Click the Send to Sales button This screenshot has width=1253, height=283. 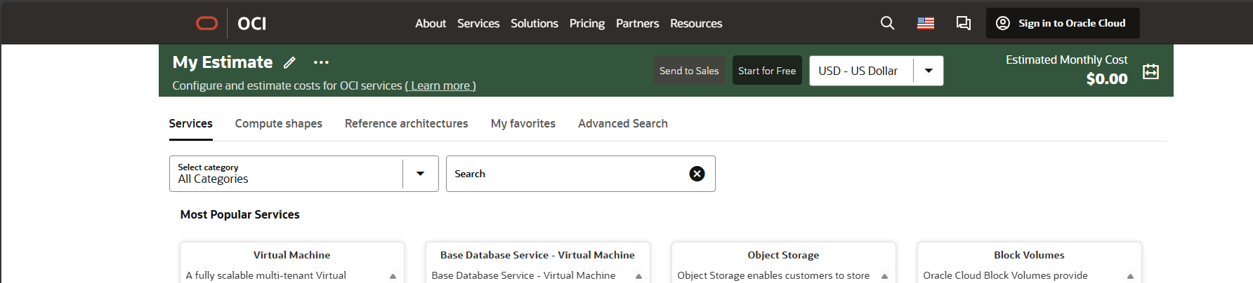[688, 71]
